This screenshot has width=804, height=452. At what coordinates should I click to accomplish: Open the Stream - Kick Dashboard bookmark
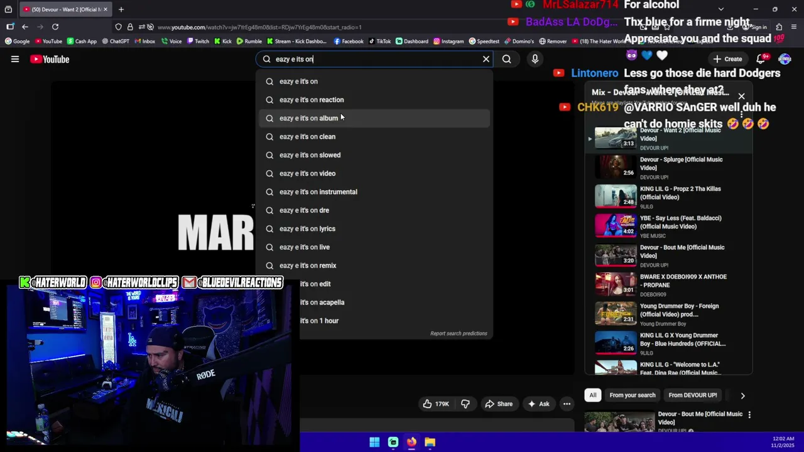click(x=296, y=41)
